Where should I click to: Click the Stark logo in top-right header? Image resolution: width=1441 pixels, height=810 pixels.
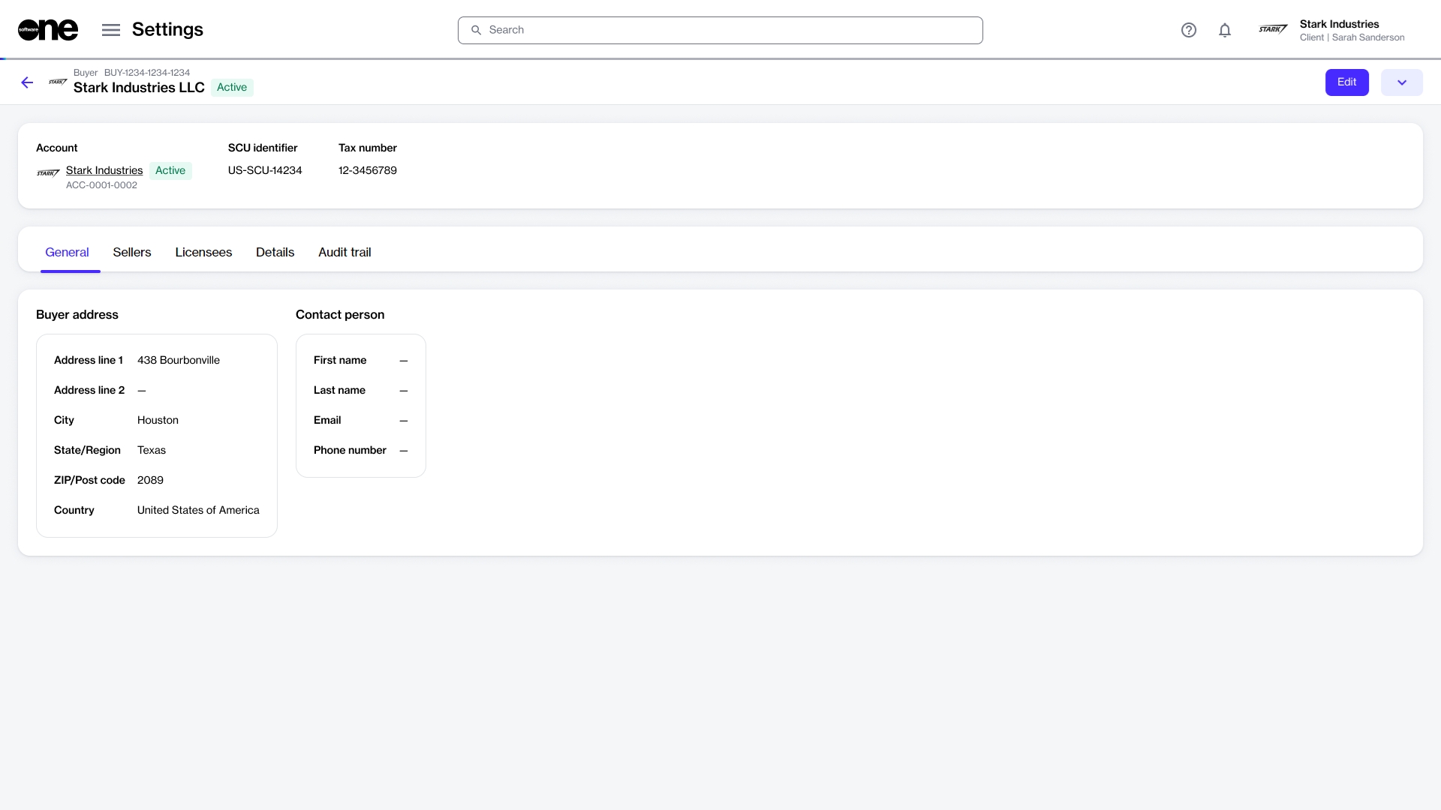1273,30
